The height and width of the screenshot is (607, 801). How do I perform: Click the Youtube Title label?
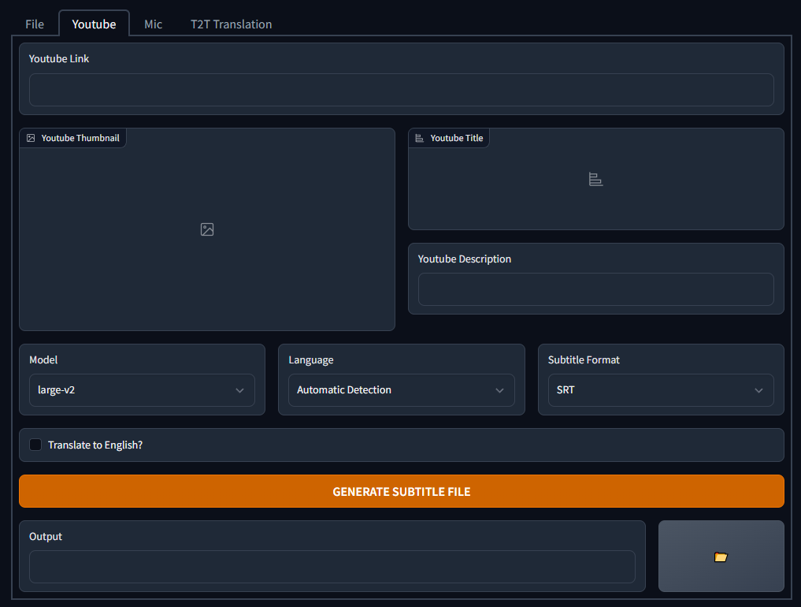457,138
